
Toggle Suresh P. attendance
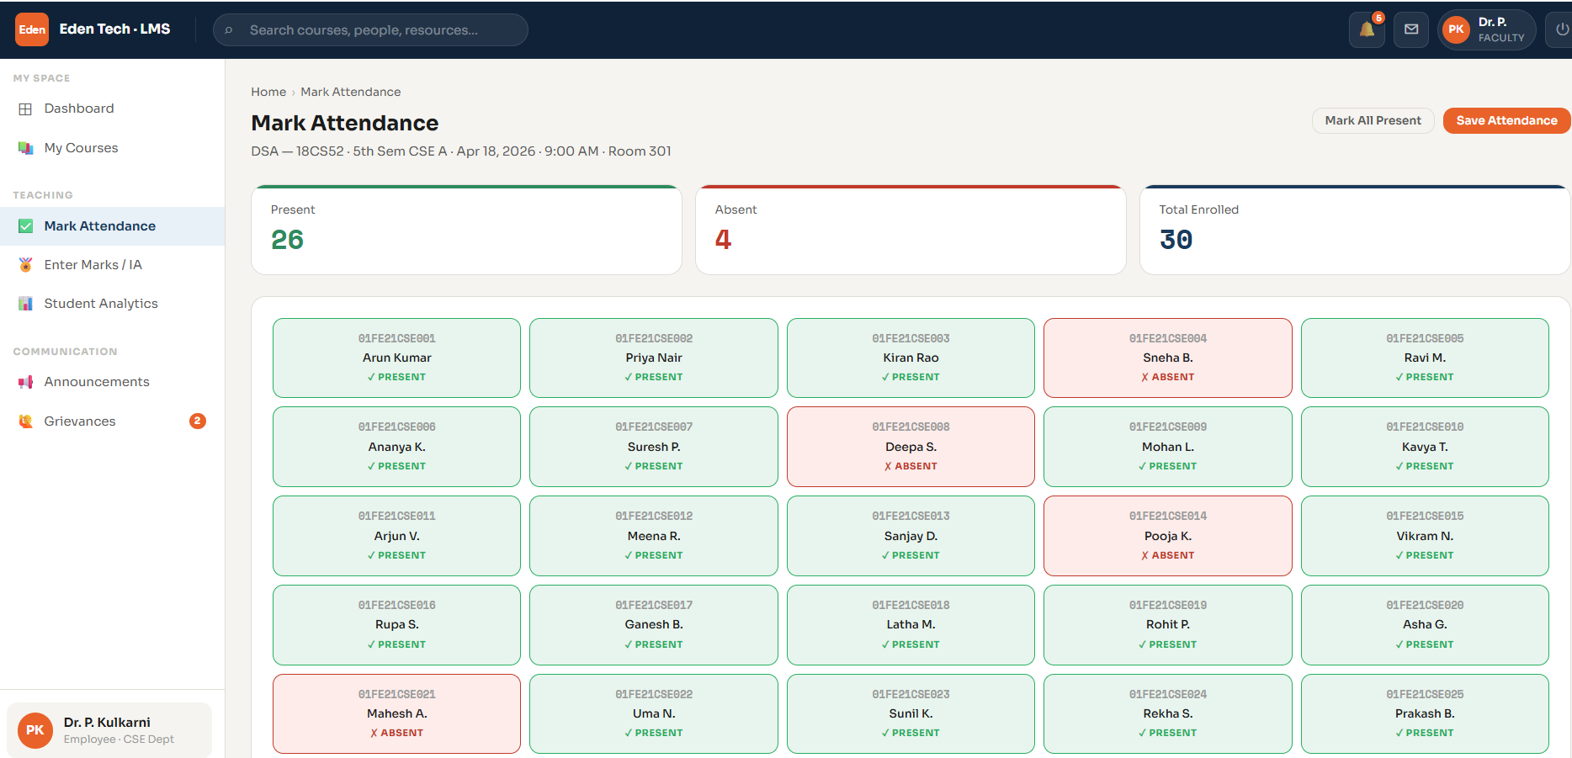coord(654,447)
